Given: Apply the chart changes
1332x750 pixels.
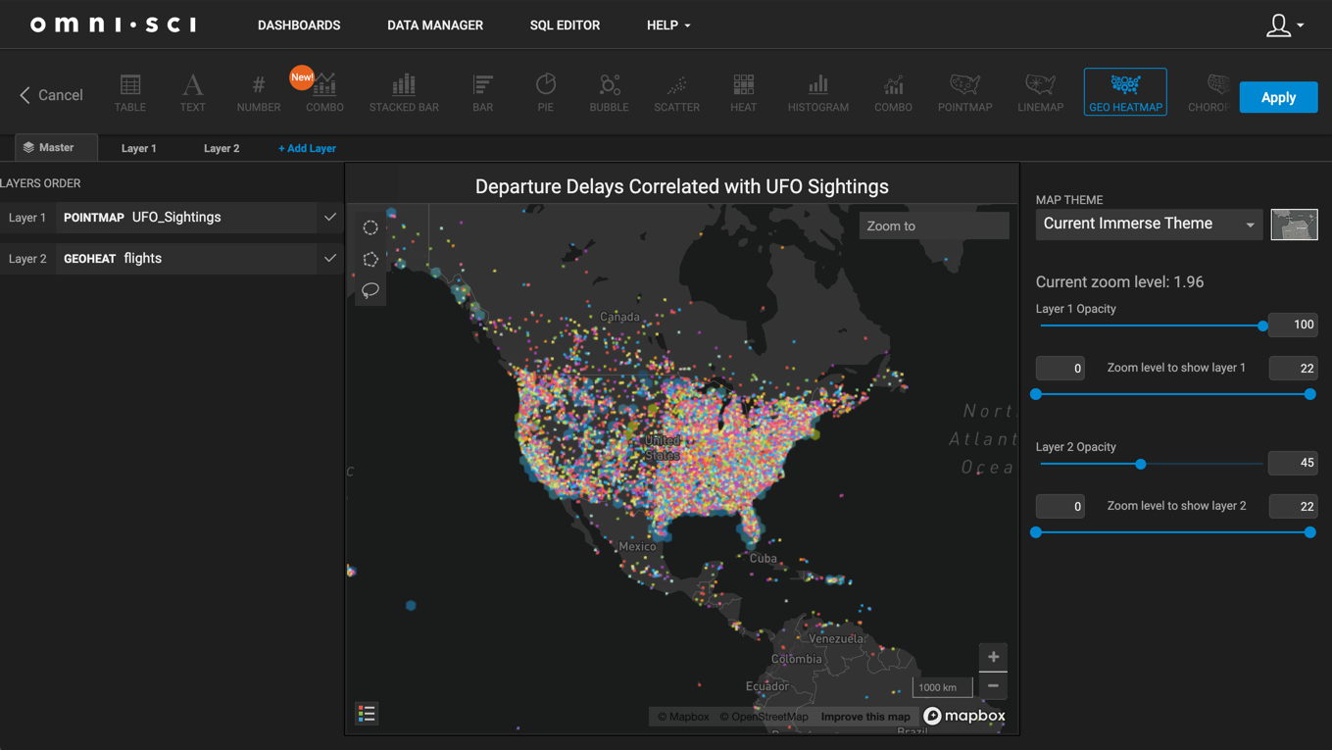Looking at the screenshot, I should coord(1278,97).
